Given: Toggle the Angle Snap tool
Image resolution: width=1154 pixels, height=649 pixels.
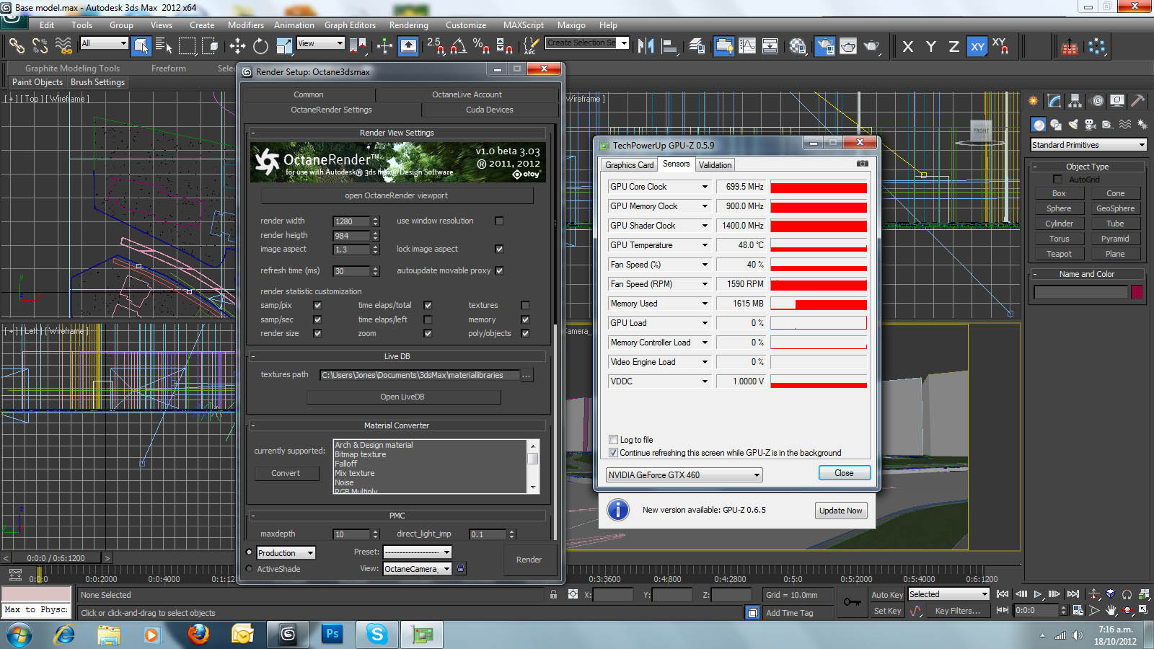Looking at the screenshot, I should 458,46.
